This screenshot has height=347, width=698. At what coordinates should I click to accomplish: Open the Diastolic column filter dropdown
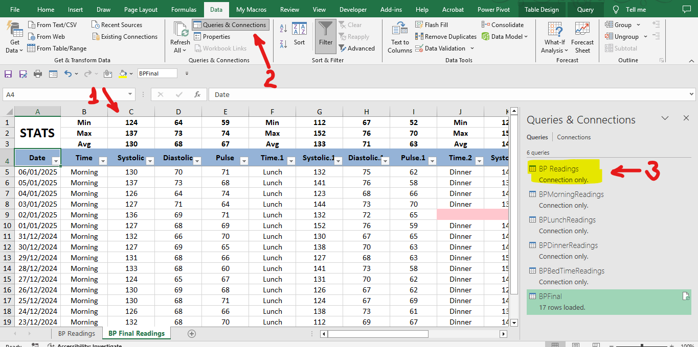click(197, 161)
